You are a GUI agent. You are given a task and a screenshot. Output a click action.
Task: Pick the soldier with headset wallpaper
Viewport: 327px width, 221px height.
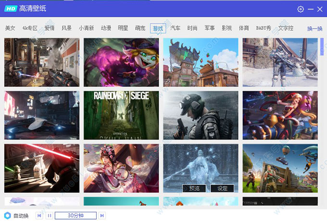coord(201,115)
